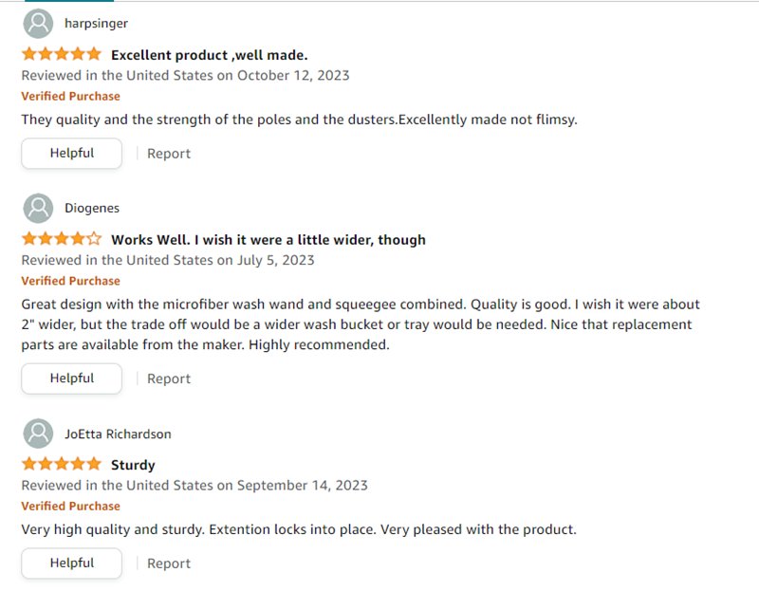Mark JoEtta Richardson's review as Helpful

tap(72, 563)
